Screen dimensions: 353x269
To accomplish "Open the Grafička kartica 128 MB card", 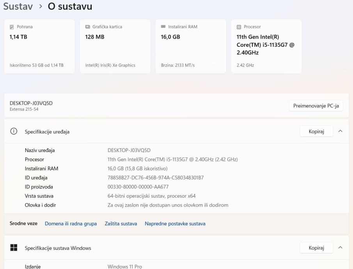I will click(115, 46).
